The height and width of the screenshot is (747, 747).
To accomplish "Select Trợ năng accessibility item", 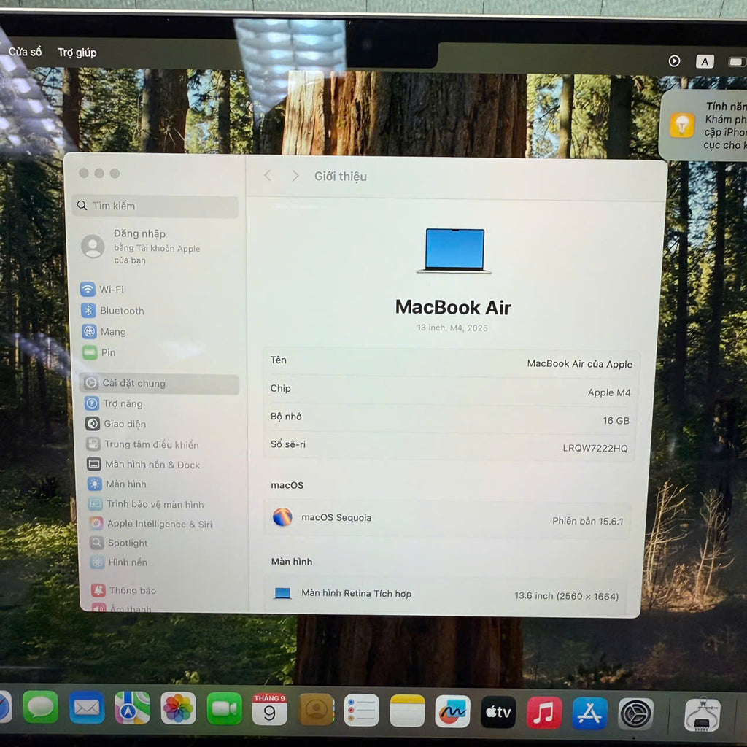I will 122,403.
